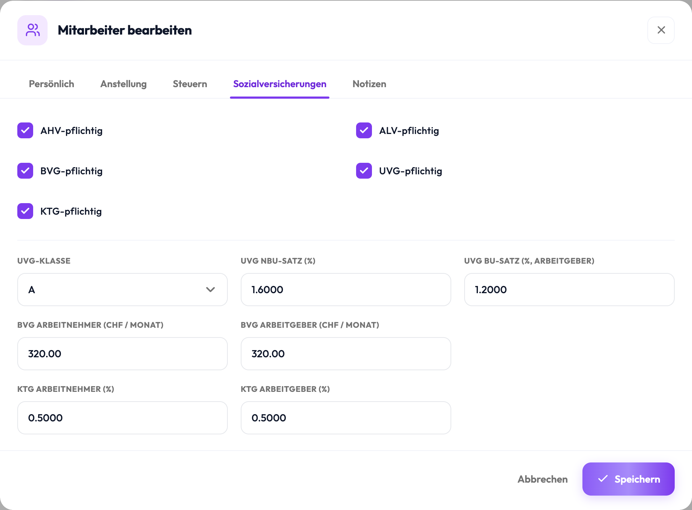Click the UVG NBU-Satz input field

pyautogui.click(x=346, y=290)
